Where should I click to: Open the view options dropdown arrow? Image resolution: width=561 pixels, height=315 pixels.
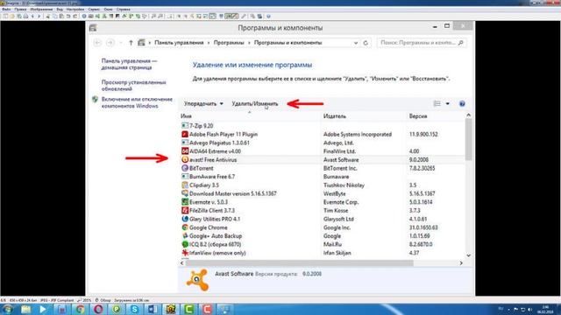click(x=448, y=103)
